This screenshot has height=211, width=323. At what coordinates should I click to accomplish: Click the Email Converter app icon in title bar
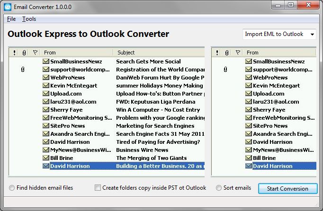pos(8,7)
